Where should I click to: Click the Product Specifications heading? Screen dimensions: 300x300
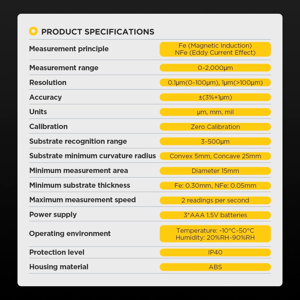point(98,32)
